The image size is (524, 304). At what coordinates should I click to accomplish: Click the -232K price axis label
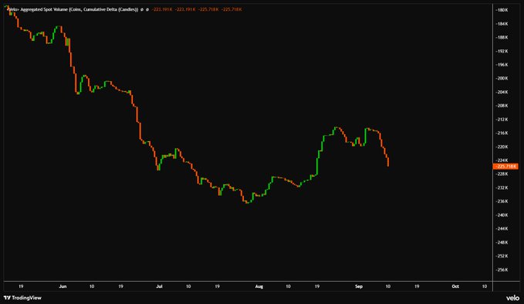[502, 187]
